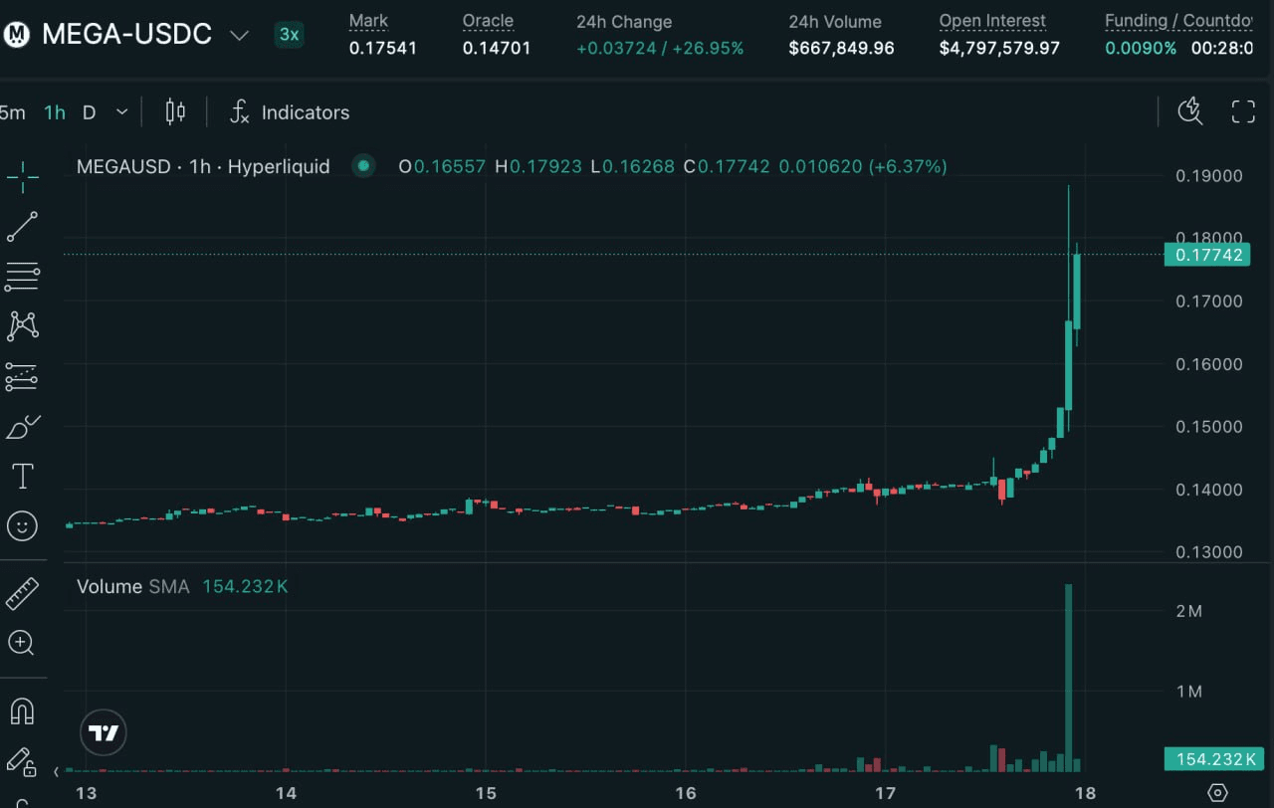The height and width of the screenshot is (808, 1274).
Task: Click the $667,849.96 volume value
Action: tap(842, 48)
